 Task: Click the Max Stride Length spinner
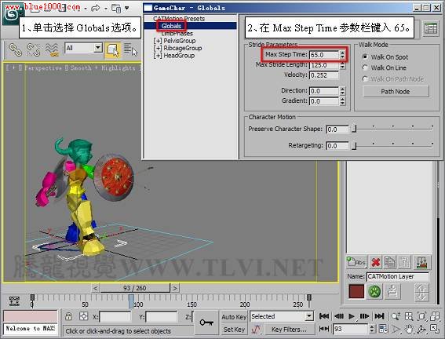tap(342, 65)
